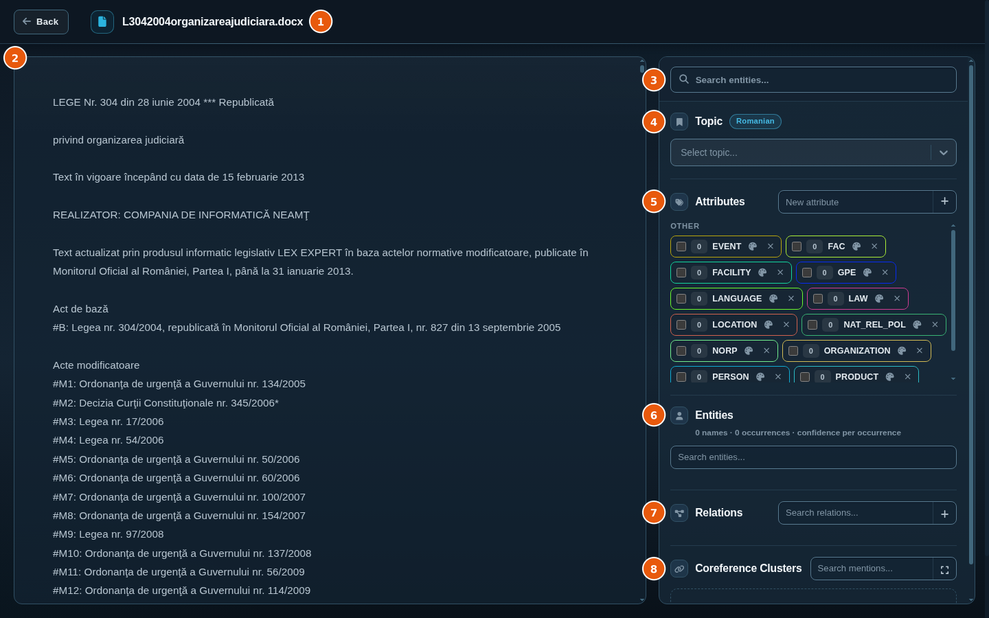Remove the LAW attribute
Viewport: 989px width, 618px height.
[897, 299]
